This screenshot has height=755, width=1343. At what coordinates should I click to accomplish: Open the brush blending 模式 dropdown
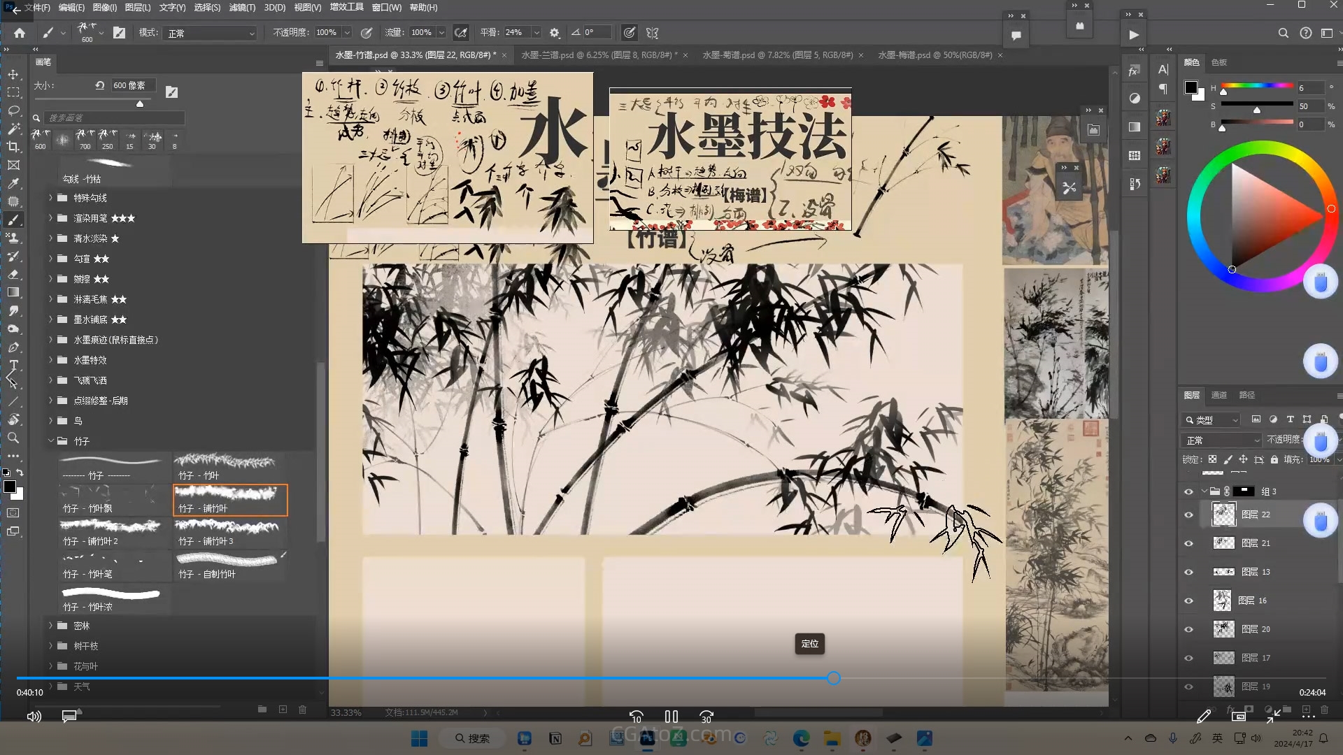tap(211, 33)
